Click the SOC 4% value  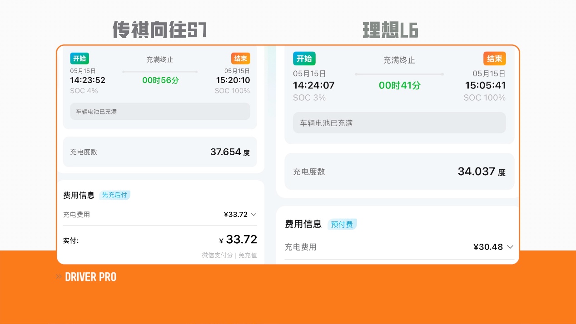tap(84, 91)
